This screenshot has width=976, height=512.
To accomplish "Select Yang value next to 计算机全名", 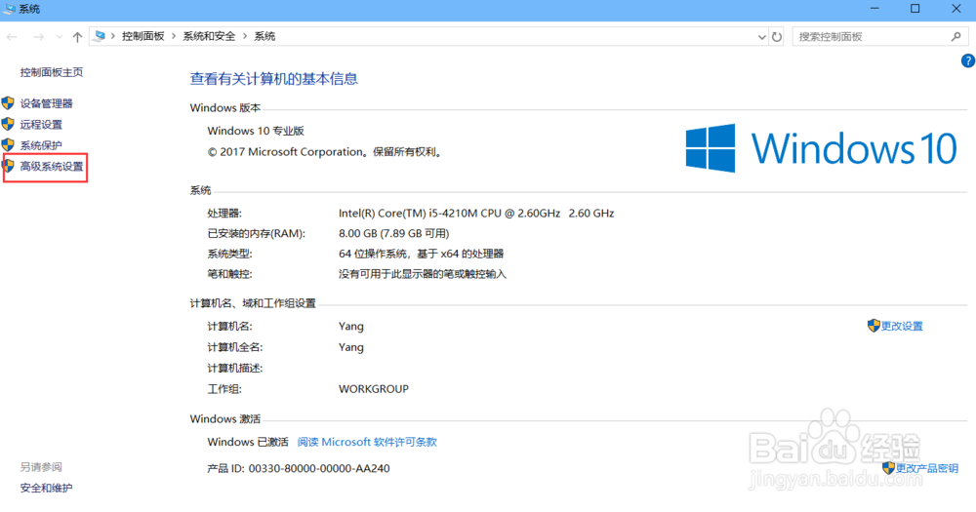I will click(x=351, y=347).
